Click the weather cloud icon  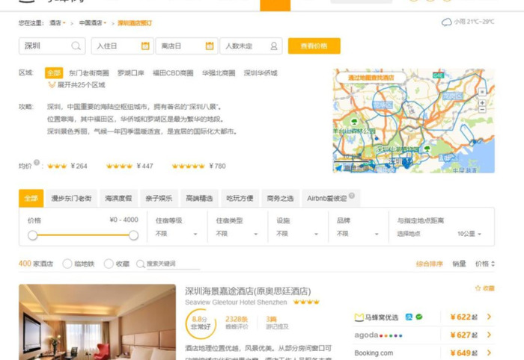[447, 22]
